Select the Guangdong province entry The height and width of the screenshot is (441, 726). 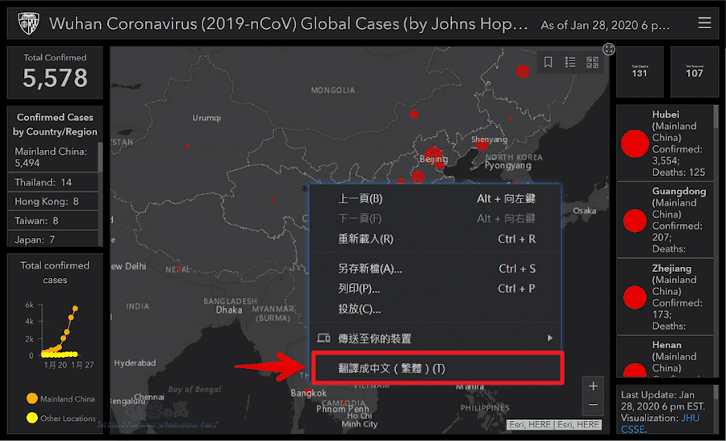pyautogui.click(x=665, y=220)
